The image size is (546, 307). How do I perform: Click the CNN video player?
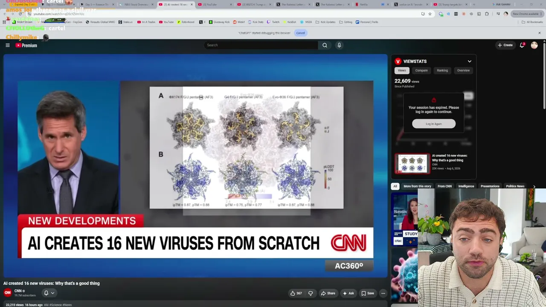(195, 166)
